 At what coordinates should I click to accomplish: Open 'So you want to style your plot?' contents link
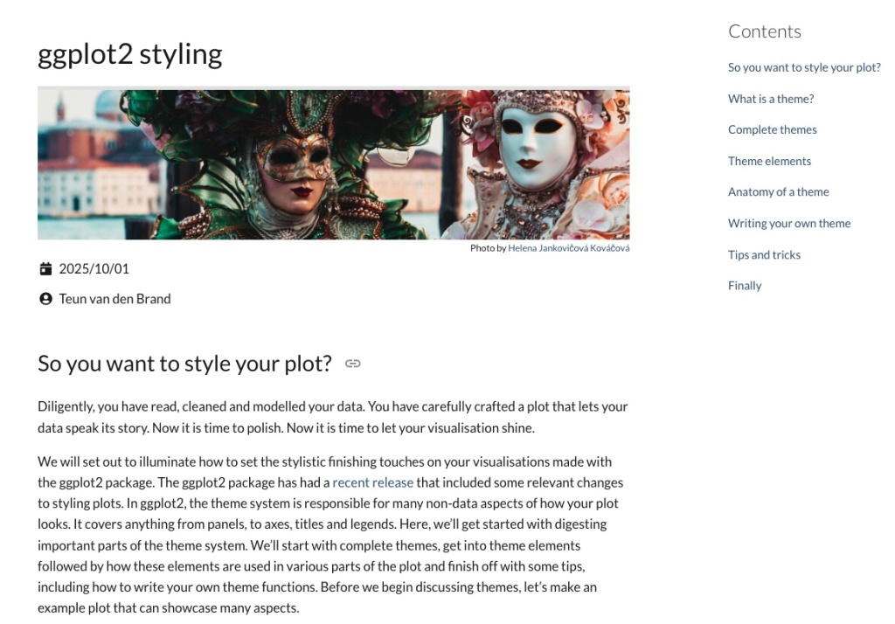point(804,67)
